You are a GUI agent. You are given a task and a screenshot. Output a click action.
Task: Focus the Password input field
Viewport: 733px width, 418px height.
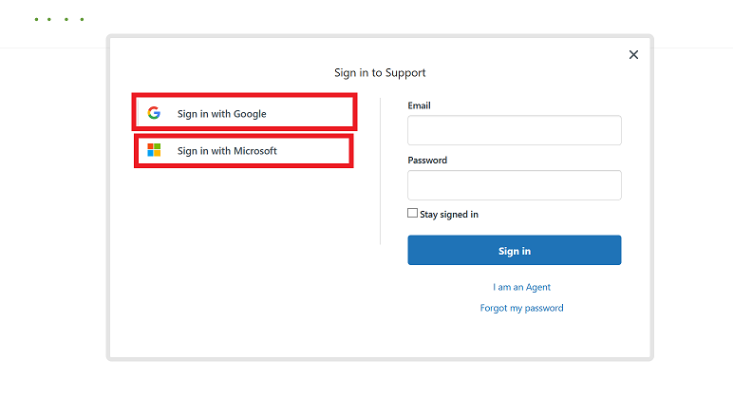[x=514, y=185]
